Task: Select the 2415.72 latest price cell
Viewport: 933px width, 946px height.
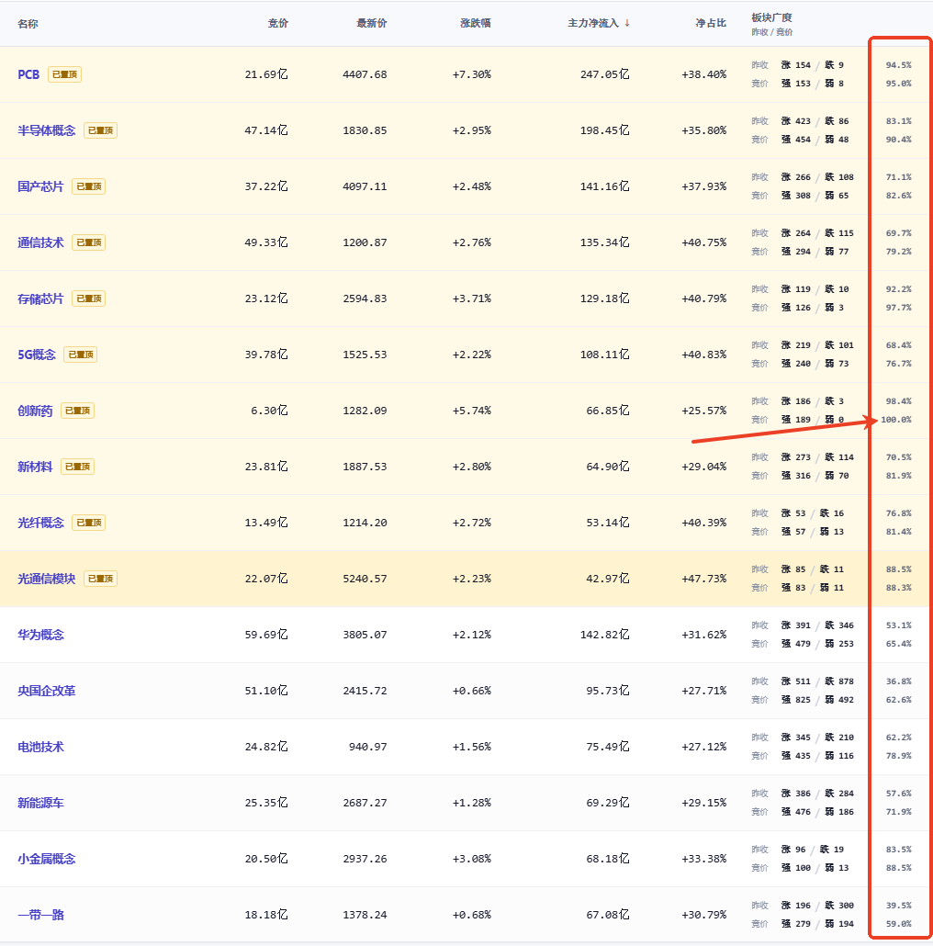Action: [x=365, y=691]
